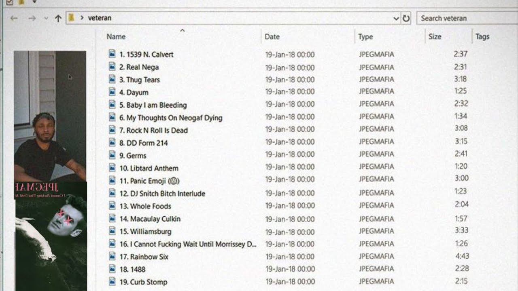Click JPEGMAFIA type cell of 1488 row

tap(376, 269)
